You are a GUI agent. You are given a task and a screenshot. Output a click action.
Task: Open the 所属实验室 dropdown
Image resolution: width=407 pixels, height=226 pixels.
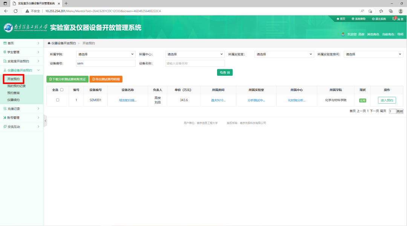coord(284,54)
